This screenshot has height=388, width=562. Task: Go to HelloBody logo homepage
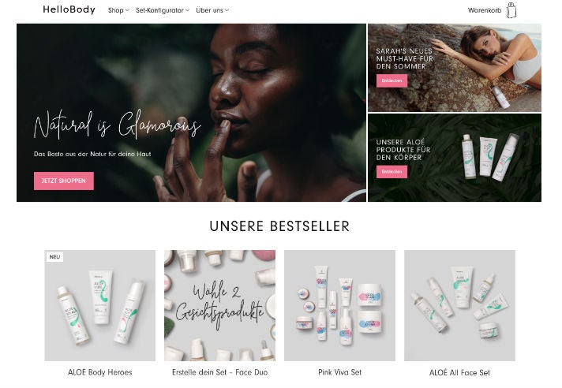[69, 9]
